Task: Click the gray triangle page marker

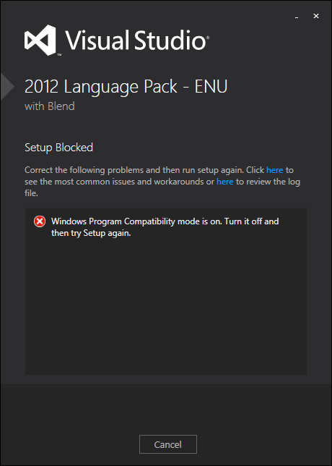Action: tap(7, 86)
